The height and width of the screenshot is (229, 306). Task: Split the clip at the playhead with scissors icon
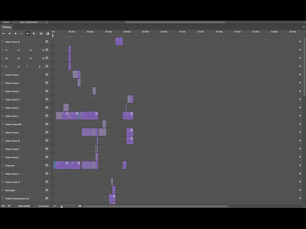coord(41,34)
